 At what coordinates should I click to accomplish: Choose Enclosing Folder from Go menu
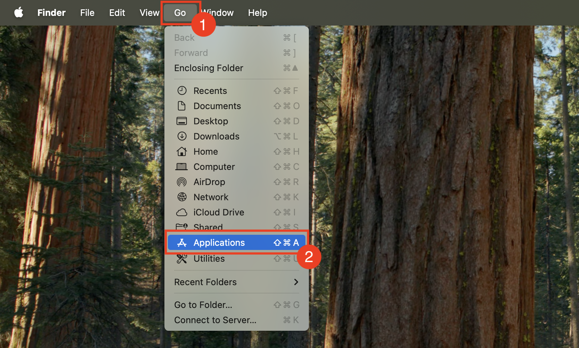coord(237,68)
